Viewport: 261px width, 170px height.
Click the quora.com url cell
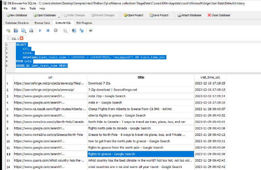point(50,160)
